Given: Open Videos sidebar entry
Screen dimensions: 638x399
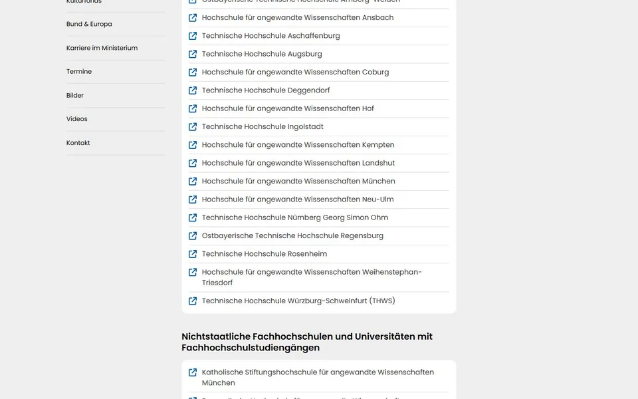Looking at the screenshot, I should (76, 119).
